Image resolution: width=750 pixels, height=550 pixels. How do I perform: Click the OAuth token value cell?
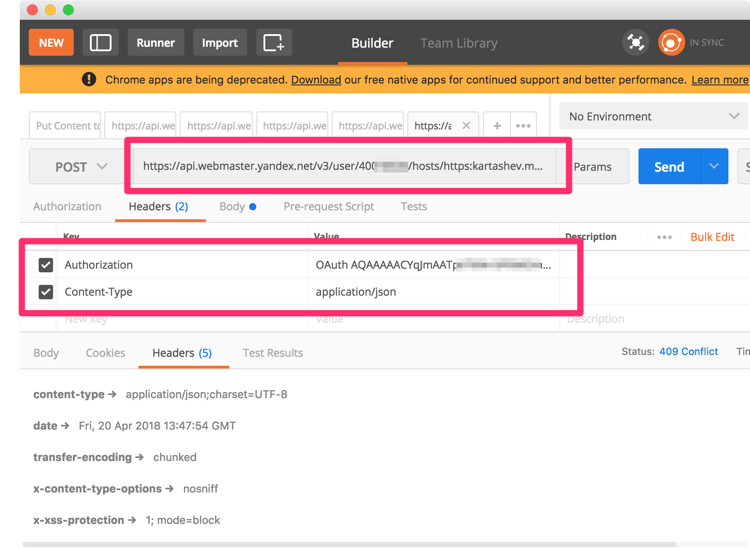pos(433,265)
